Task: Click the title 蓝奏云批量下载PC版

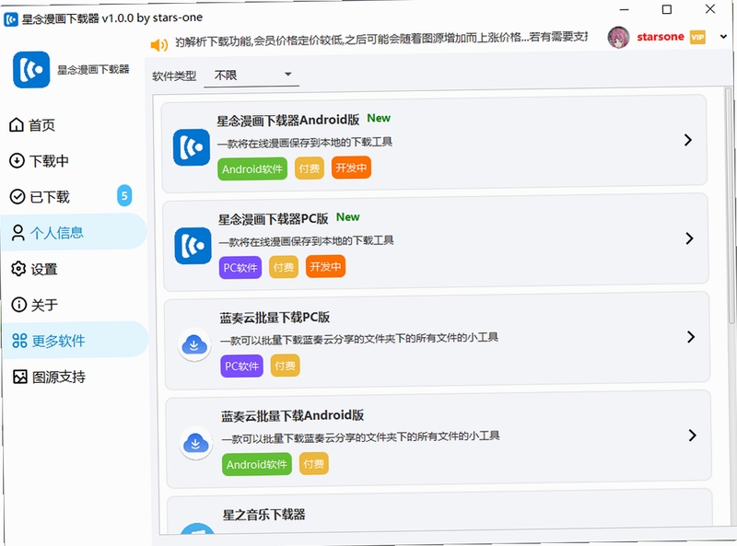Action: (x=275, y=318)
